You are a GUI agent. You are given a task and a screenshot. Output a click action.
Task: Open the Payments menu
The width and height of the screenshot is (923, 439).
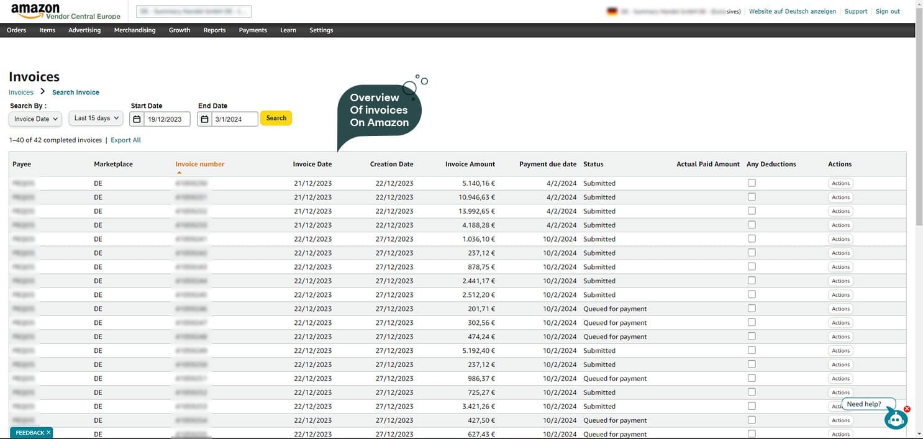[252, 30]
